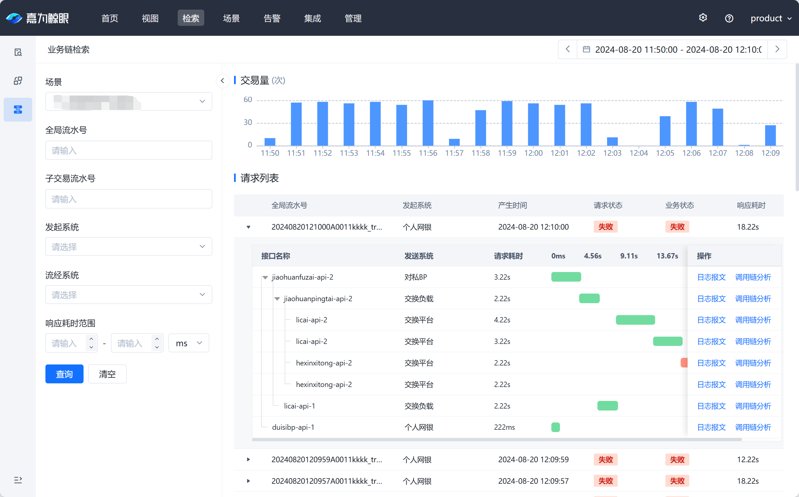Open the 发起系统 dropdown

pyautogui.click(x=129, y=247)
